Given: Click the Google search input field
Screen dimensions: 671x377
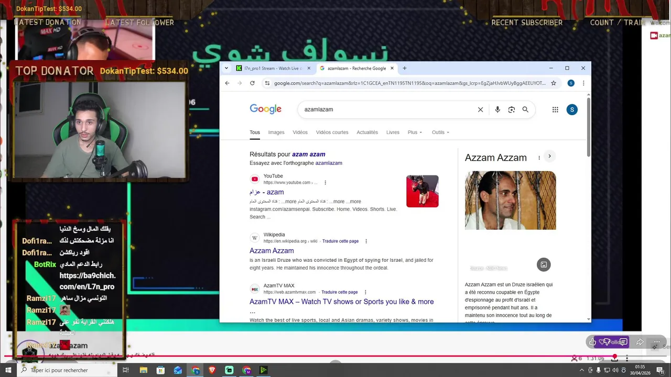Looking at the screenshot, I should pyautogui.click(x=388, y=109).
